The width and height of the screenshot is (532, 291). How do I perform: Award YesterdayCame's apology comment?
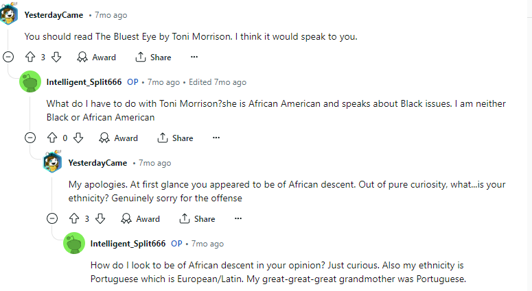[140, 219]
